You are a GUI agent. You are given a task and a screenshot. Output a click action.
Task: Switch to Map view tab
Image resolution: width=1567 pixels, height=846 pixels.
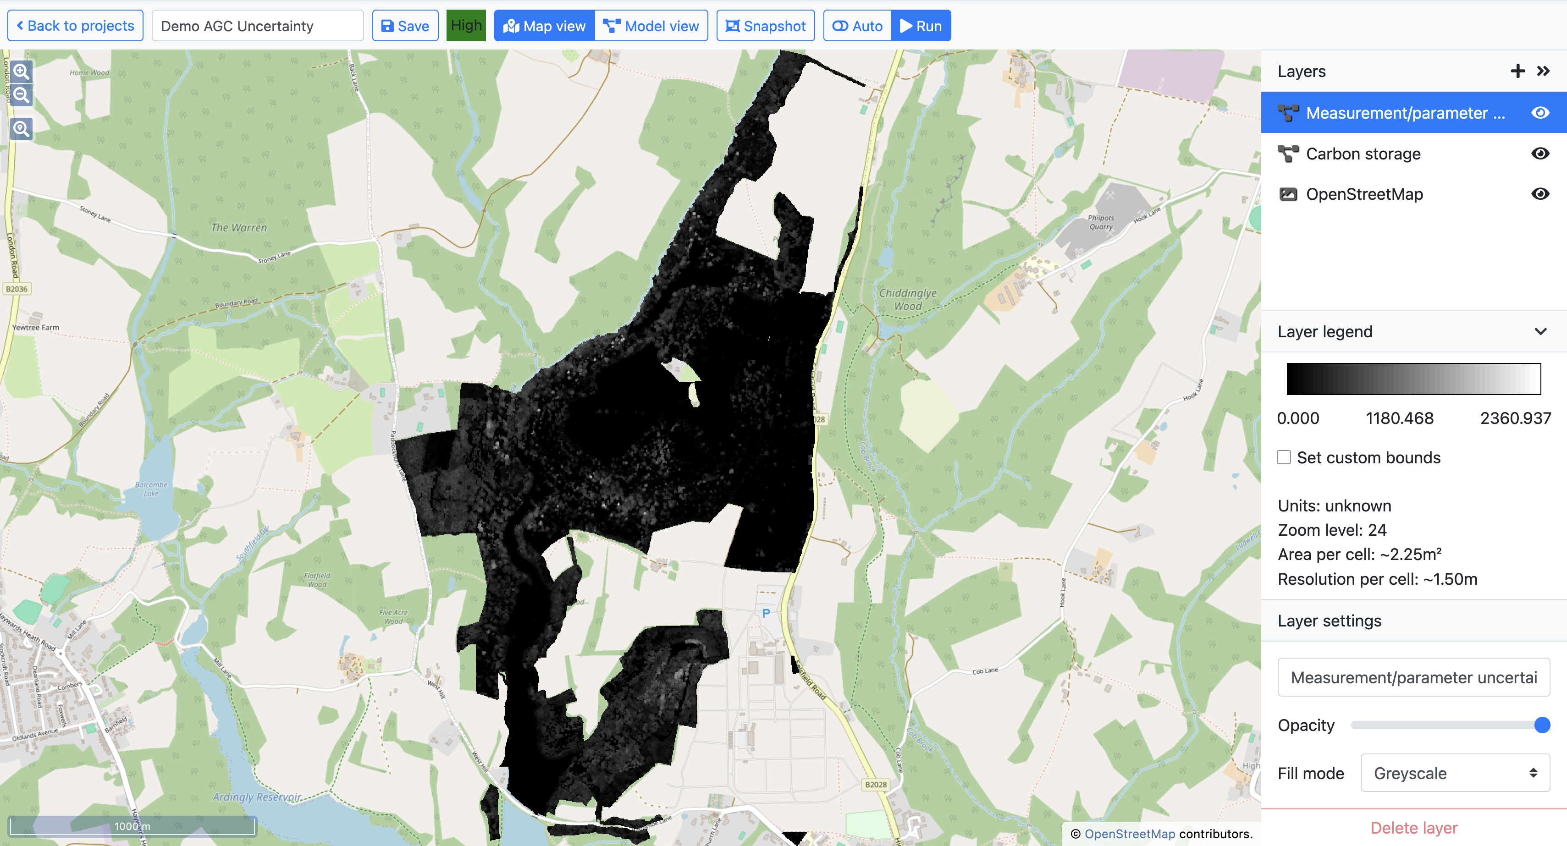(x=545, y=26)
